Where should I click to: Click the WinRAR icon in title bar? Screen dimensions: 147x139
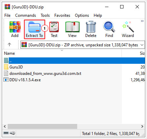click(7, 7)
